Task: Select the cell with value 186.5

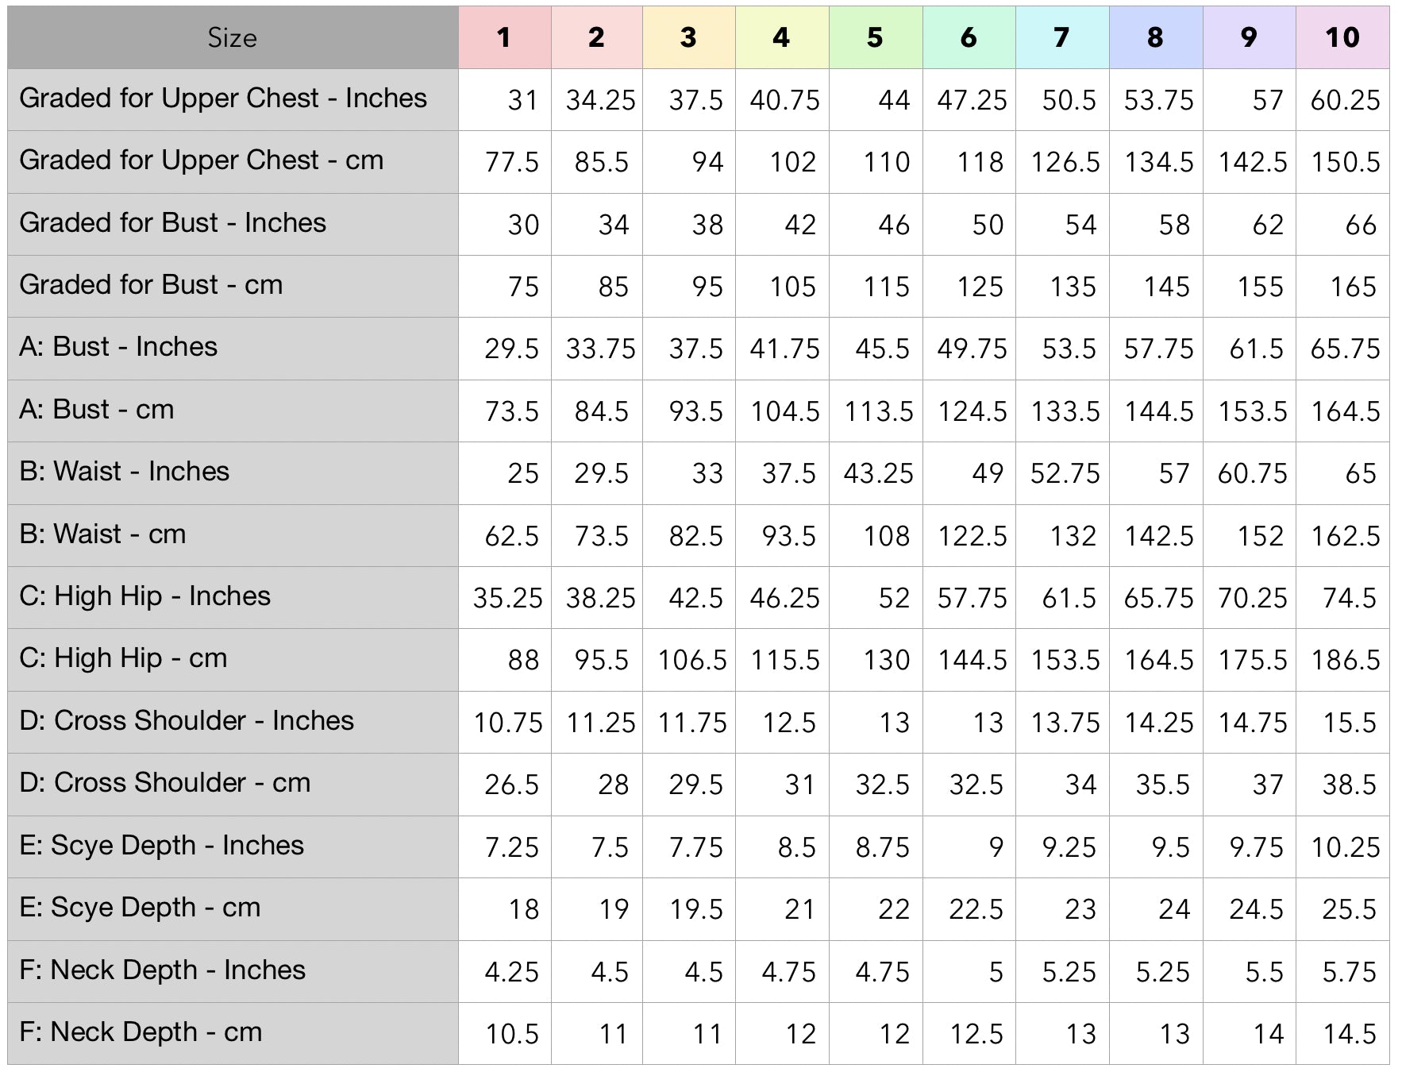Action: [x=1344, y=661]
